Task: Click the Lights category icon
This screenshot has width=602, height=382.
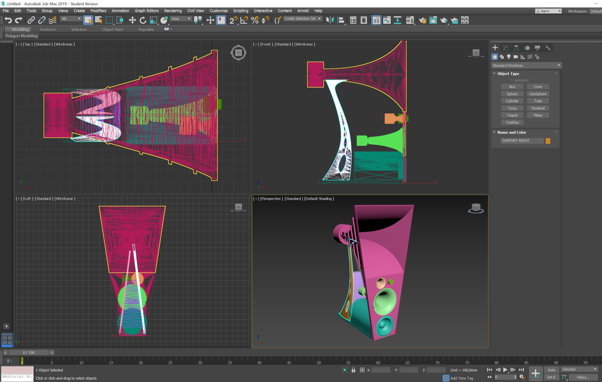Action: [509, 57]
